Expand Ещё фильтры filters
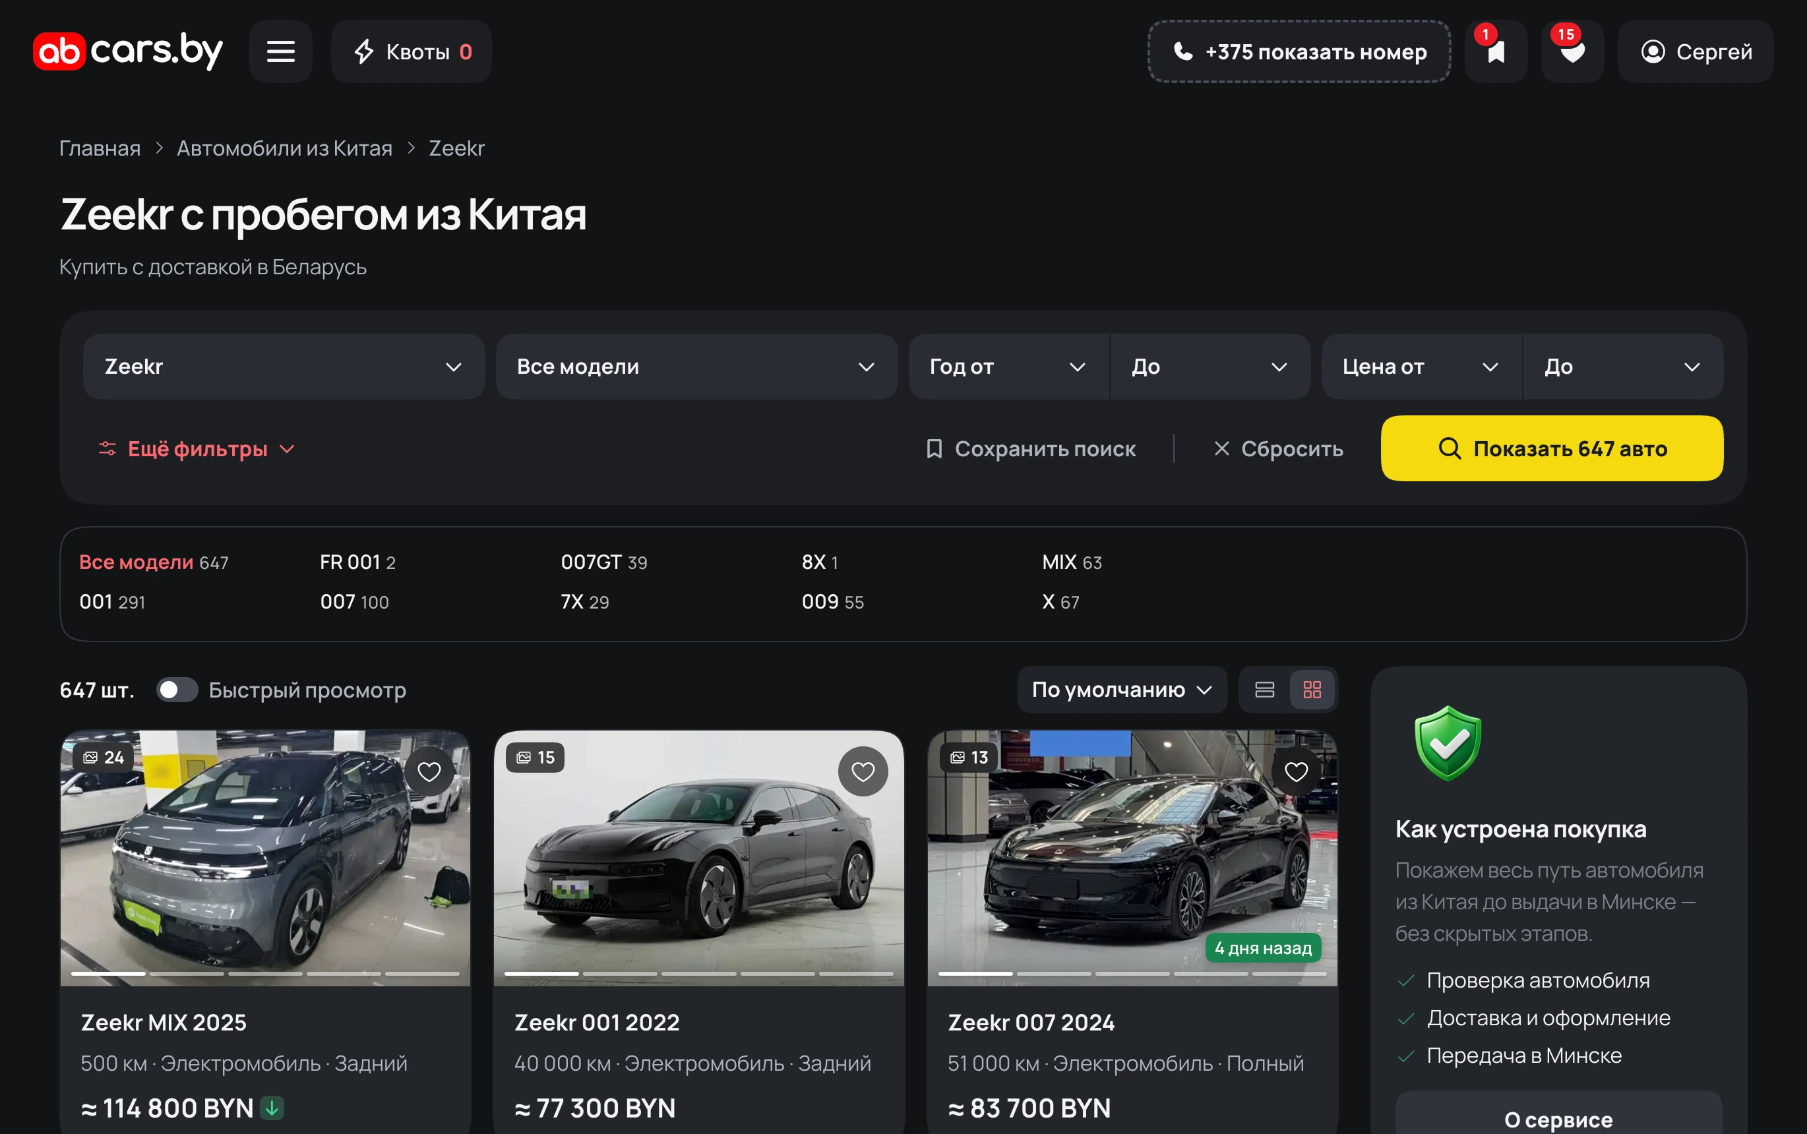Viewport: 1807px width, 1134px height. pos(197,448)
